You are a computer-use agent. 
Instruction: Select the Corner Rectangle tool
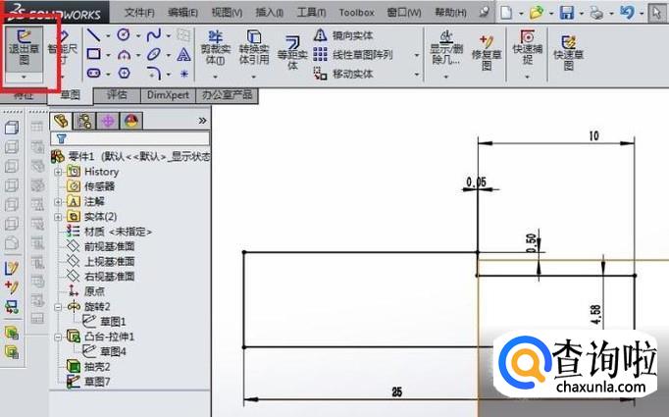click(93, 54)
